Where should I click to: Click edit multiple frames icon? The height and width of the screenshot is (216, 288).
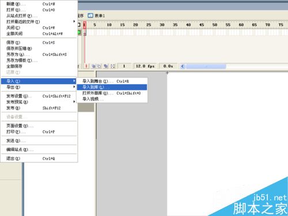106,66
